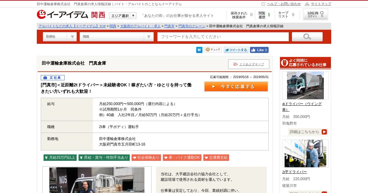Viewport: 368px width, 193px height.
Task: Open 閲覧履歴 browsing history
Action: pos(264,15)
